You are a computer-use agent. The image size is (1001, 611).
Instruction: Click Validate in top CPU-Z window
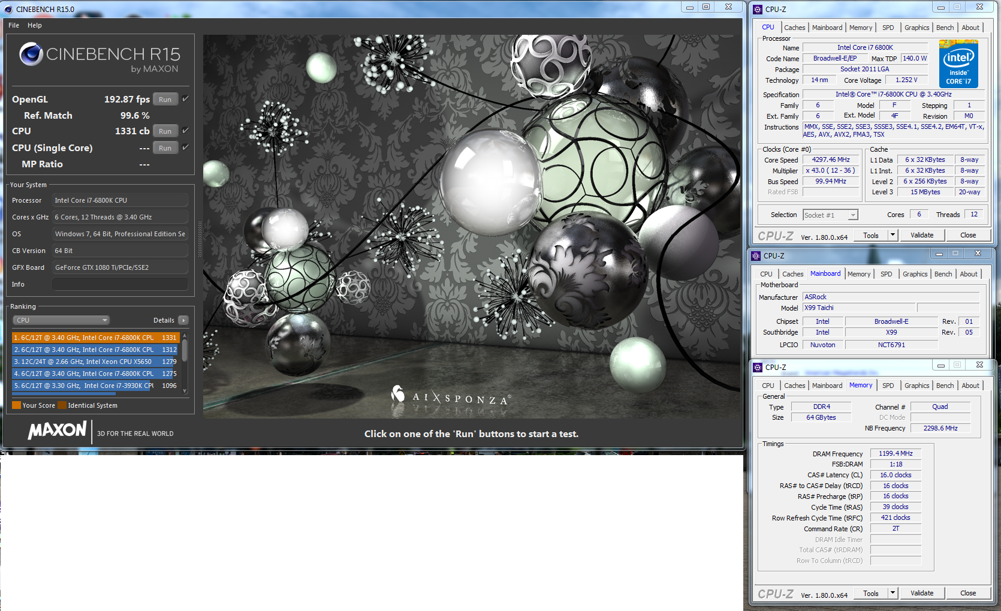[x=922, y=235]
